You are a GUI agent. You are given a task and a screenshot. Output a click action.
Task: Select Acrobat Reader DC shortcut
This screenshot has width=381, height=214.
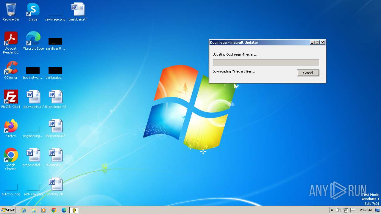pyautogui.click(x=11, y=43)
